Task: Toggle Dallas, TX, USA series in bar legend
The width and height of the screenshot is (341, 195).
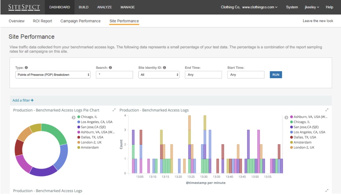Action: [x=304, y=137]
